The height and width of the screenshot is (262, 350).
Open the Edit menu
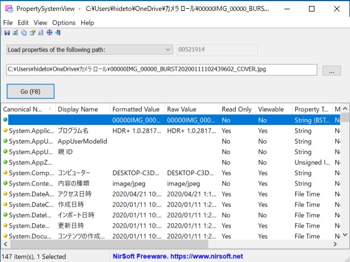(23, 23)
